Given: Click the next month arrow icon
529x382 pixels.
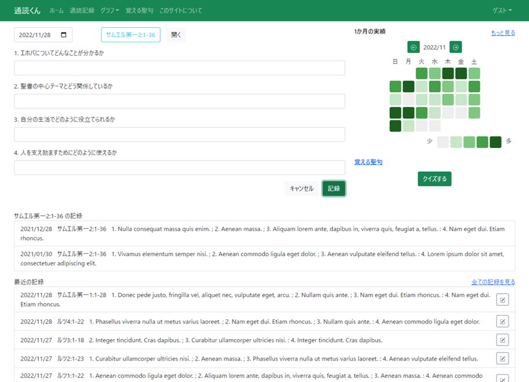Looking at the screenshot, I should [455, 48].
